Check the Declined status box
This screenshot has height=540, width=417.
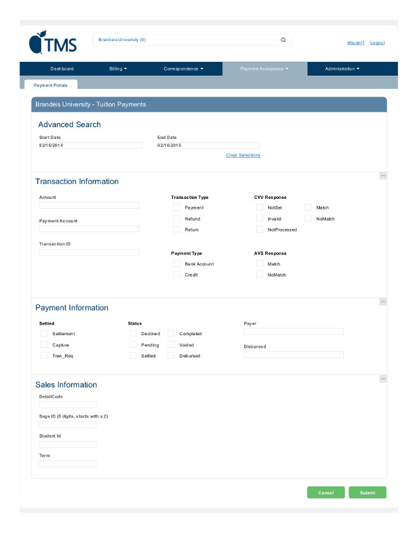133,333
